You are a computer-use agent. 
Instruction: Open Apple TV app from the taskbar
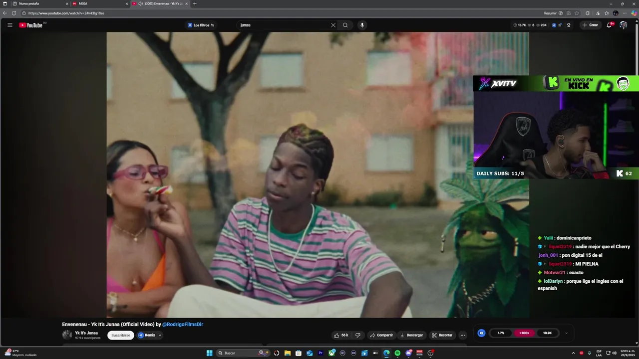tap(375, 353)
